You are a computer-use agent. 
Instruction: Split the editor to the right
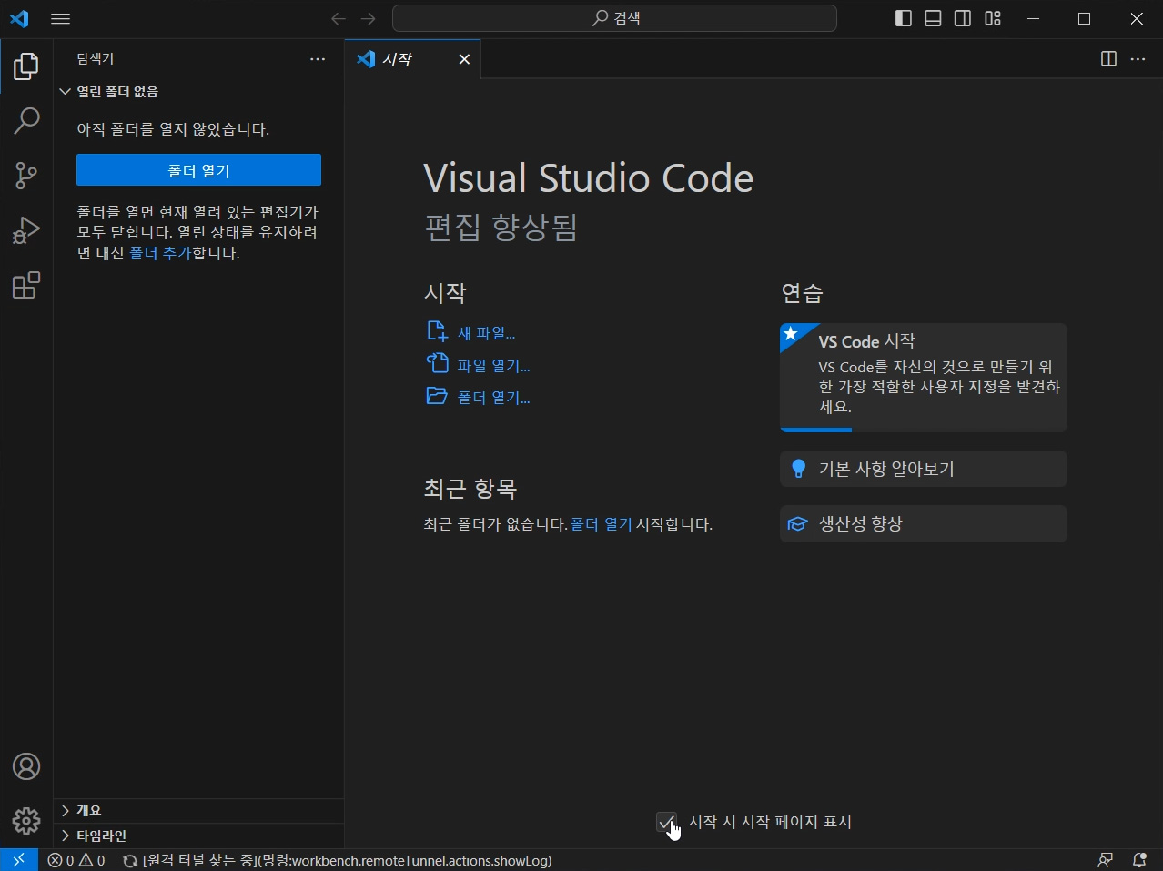1108,59
